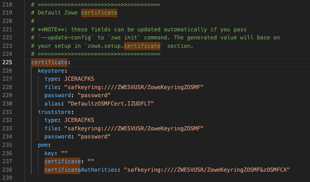This screenshot has height=182, width=310.
Task: Click the 'pem:' key
Action: (44, 145)
